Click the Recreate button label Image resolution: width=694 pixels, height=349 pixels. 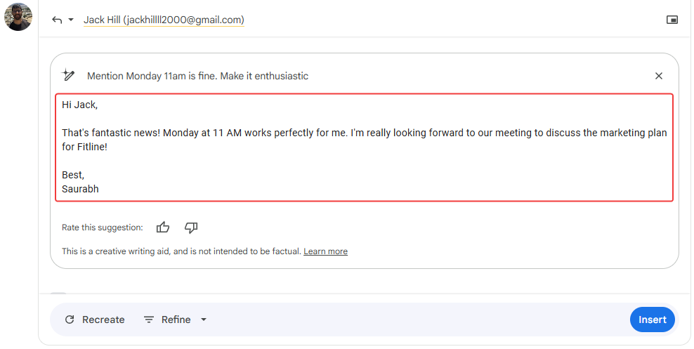(103, 320)
